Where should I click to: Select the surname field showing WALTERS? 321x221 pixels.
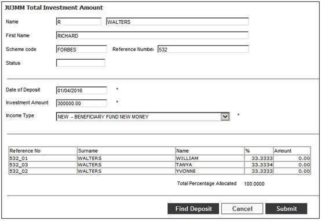coord(177,21)
